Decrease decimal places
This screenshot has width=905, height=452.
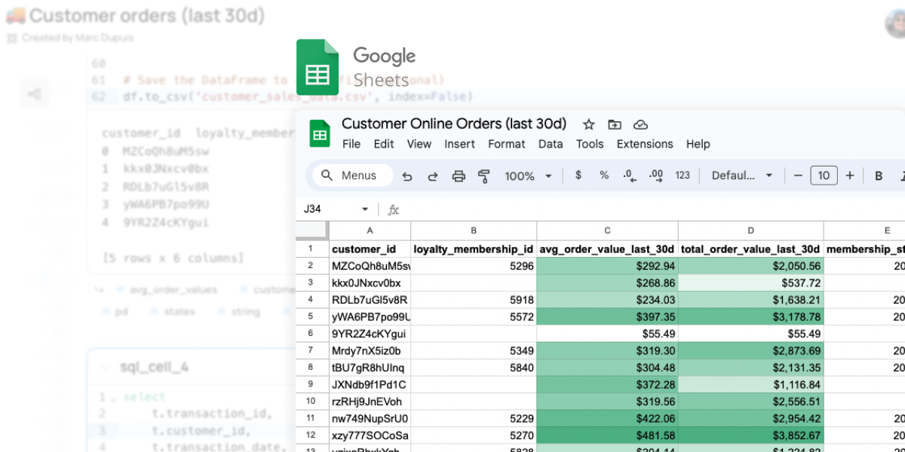click(x=630, y=176)
